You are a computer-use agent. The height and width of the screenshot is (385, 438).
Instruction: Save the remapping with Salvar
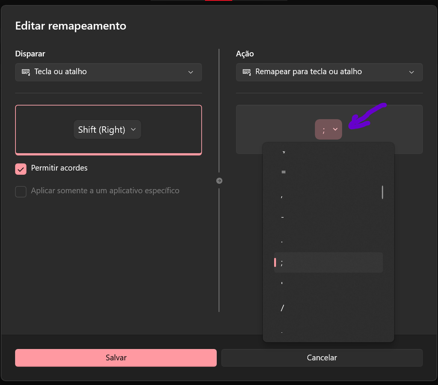[116, 358]
